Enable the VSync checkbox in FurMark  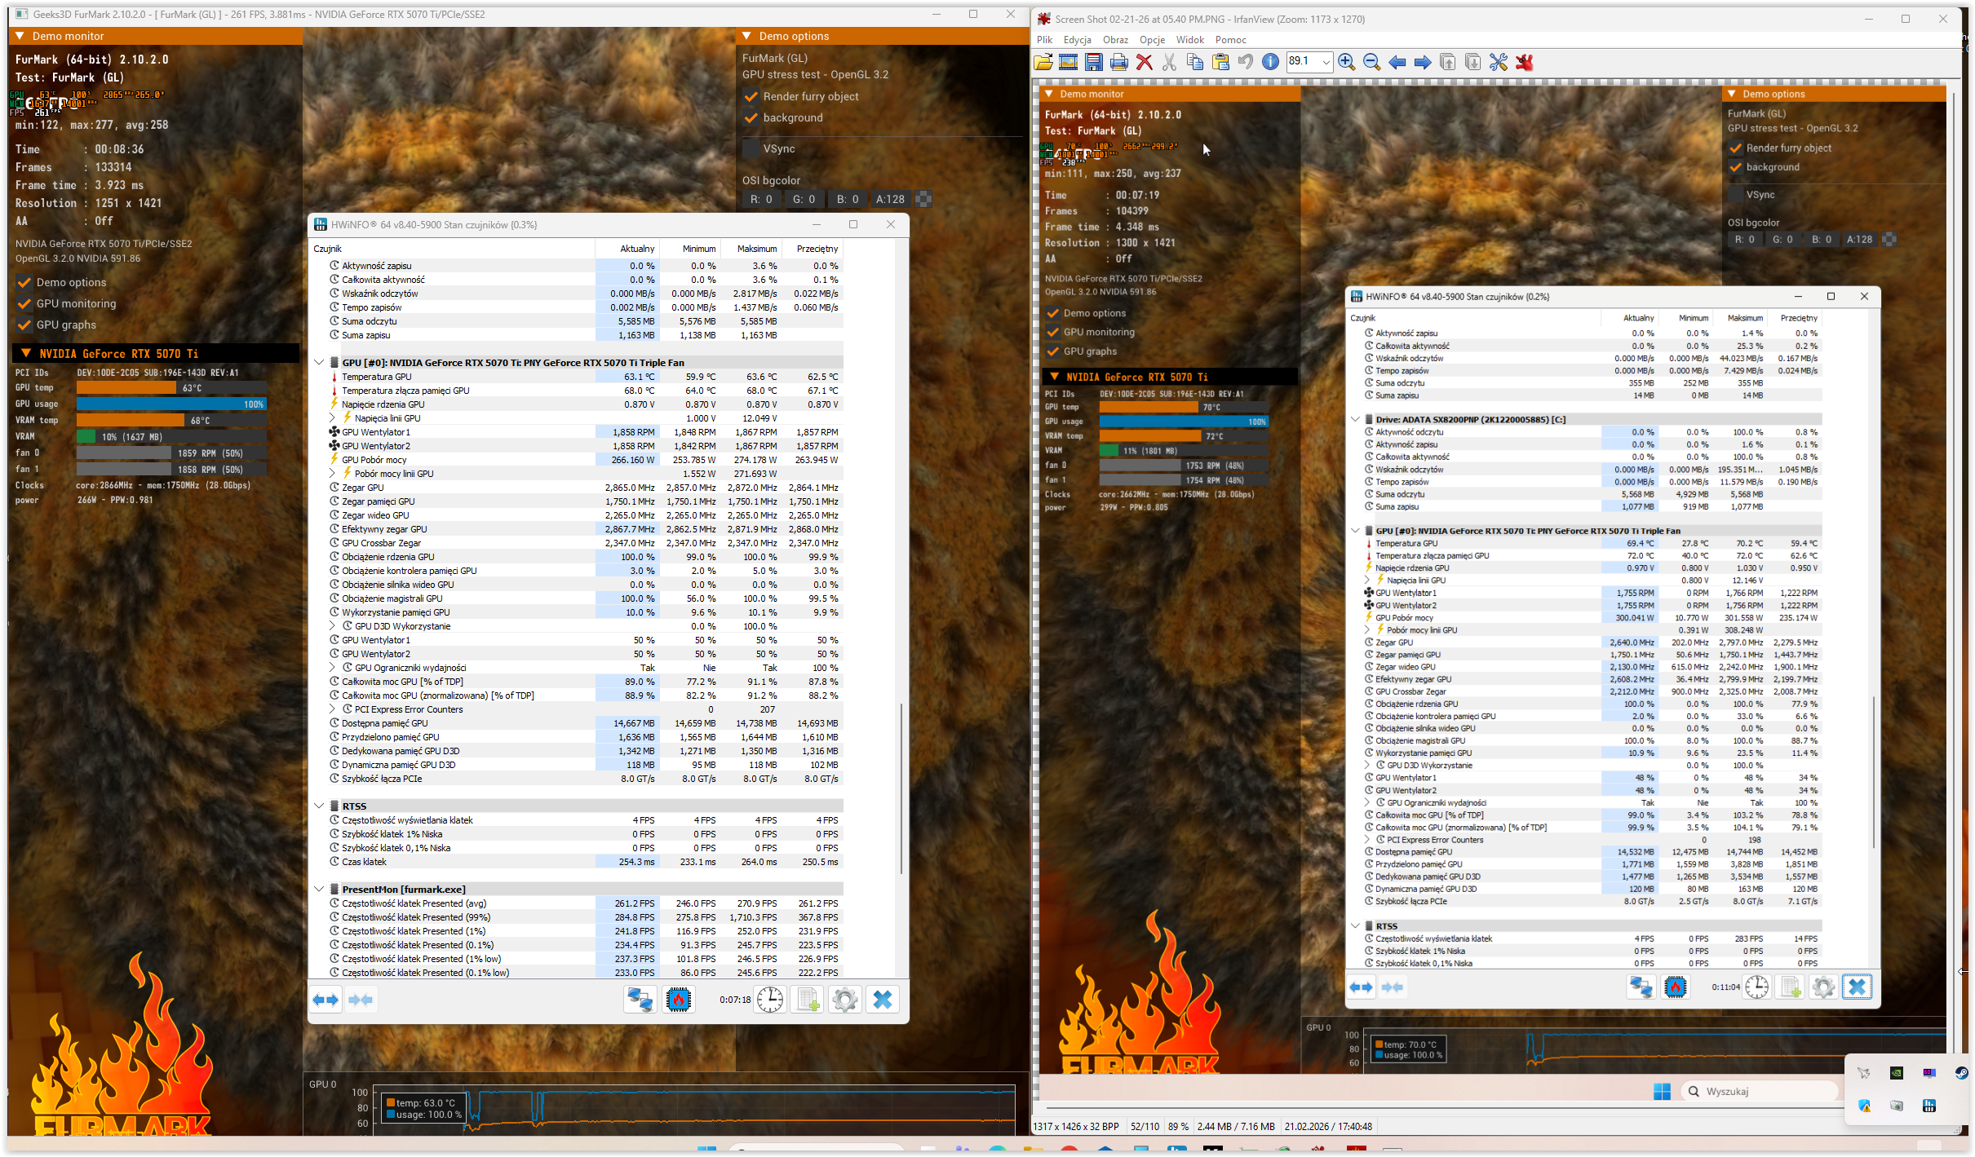pos(751,148)
